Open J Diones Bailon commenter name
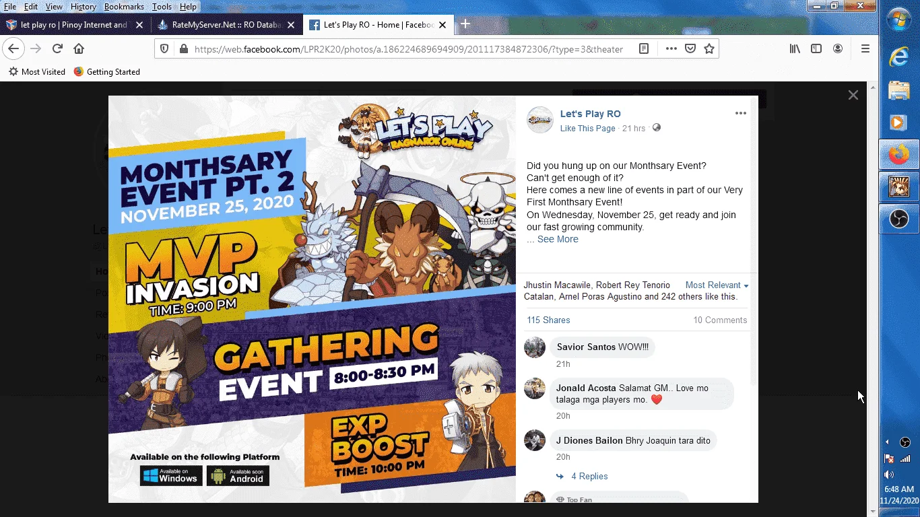The width and height of the screenshot is (920, 517). pos(589,440)
